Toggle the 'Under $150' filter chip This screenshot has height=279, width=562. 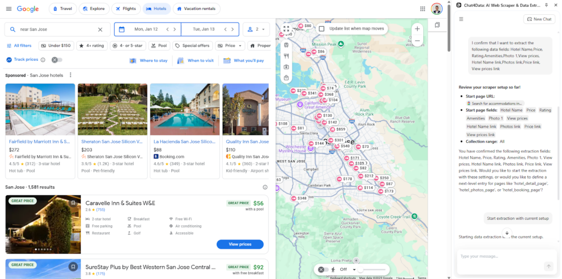click(x=57, y=45)
